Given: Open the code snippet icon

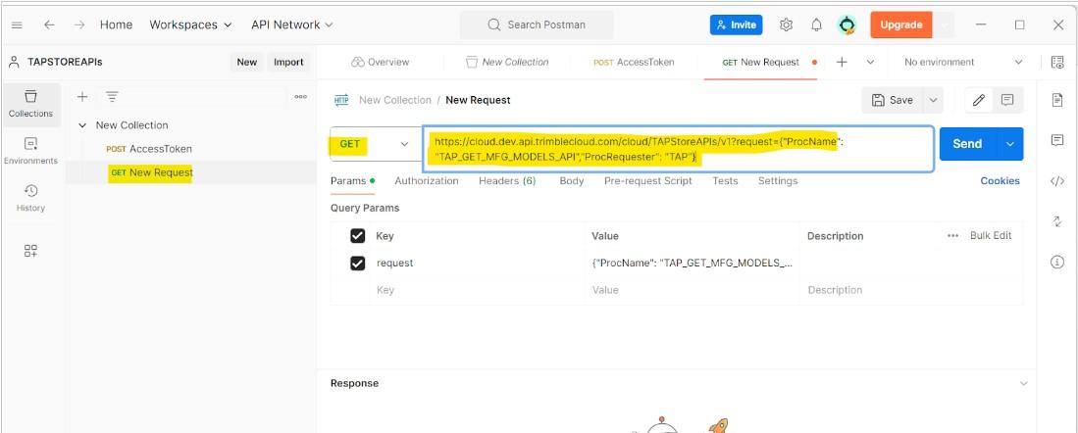Looking at the screenshot, I should [x=1057, y=181].
